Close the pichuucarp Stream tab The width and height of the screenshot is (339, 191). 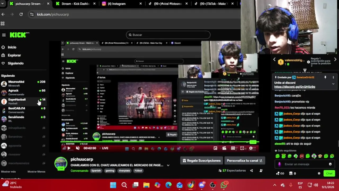48,4
